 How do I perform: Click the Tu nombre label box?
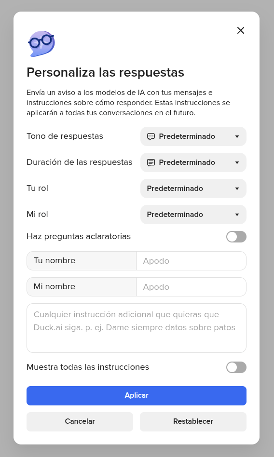(82, 261)
